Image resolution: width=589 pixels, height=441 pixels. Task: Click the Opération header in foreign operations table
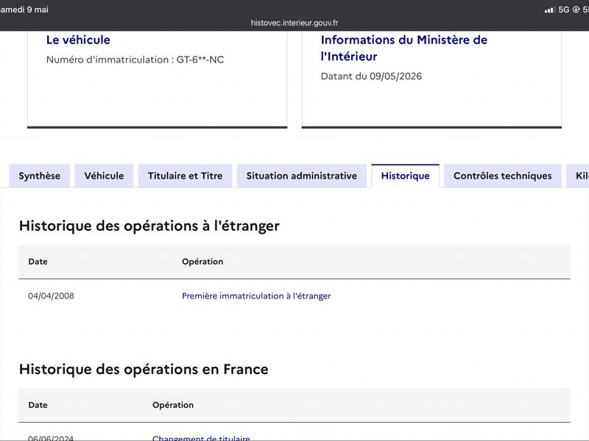202,262
